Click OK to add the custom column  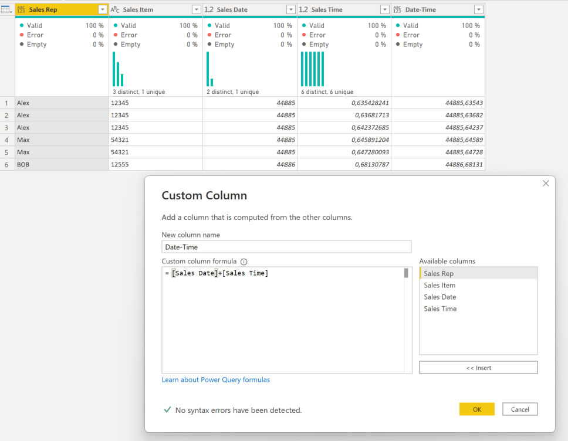point(476,409)
